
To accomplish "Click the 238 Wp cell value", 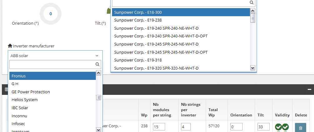I will click(144, 126).
